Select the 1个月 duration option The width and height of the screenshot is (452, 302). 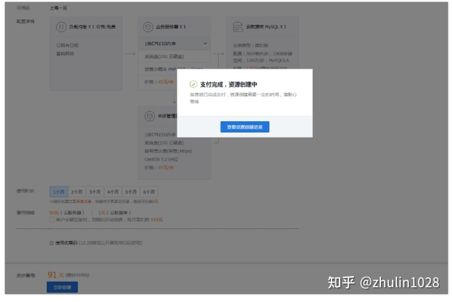59,192
